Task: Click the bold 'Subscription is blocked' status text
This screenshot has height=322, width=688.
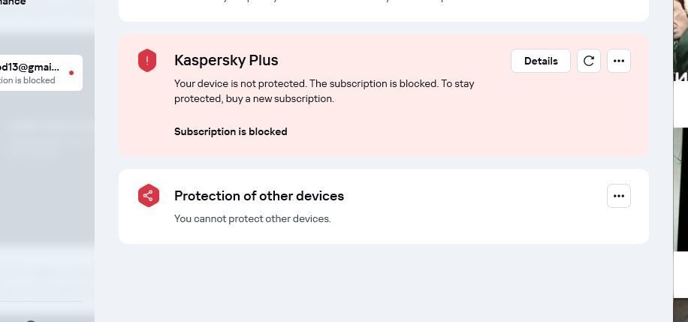Action: click(231, 131)
